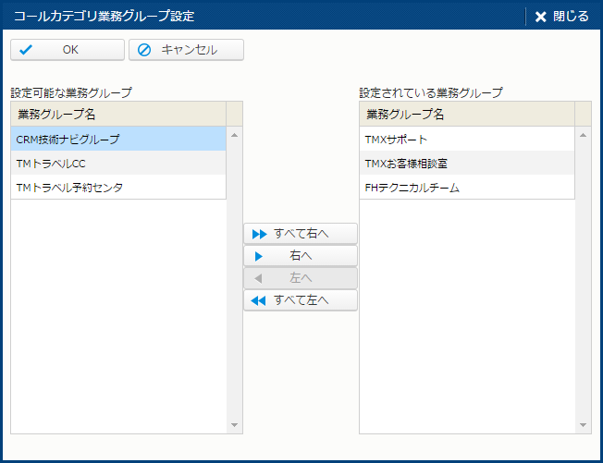Sort right list by 業務グループ名 header
This screenshot has height=463, width=603.
466,115
